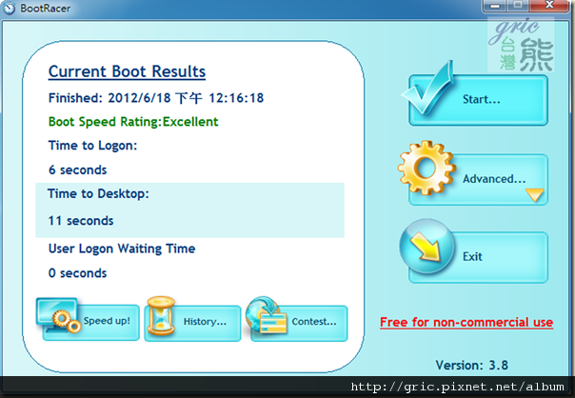Image resolution: width=575 pixels, height=398 pixels.
Task: Open the Speed up! button
Action: pos(91,322)
